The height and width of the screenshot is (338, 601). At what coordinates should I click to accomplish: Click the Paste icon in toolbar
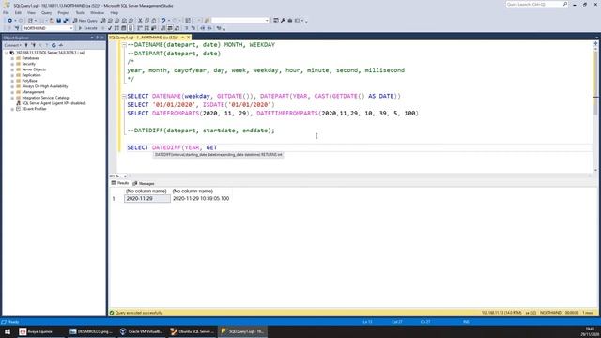click(154, 21)
